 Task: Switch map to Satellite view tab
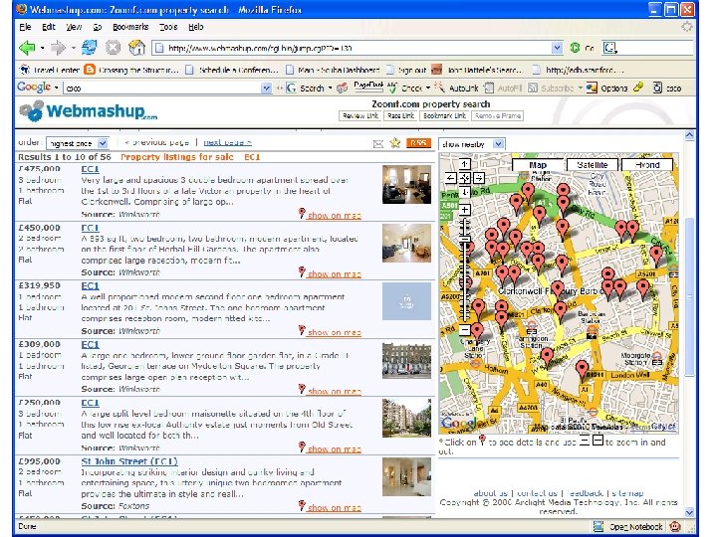(593, 165)
